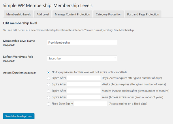Open the Membership Levels tab
This screenshot has height=124, width=173.
pyautogui.click(x=18, y=14)
